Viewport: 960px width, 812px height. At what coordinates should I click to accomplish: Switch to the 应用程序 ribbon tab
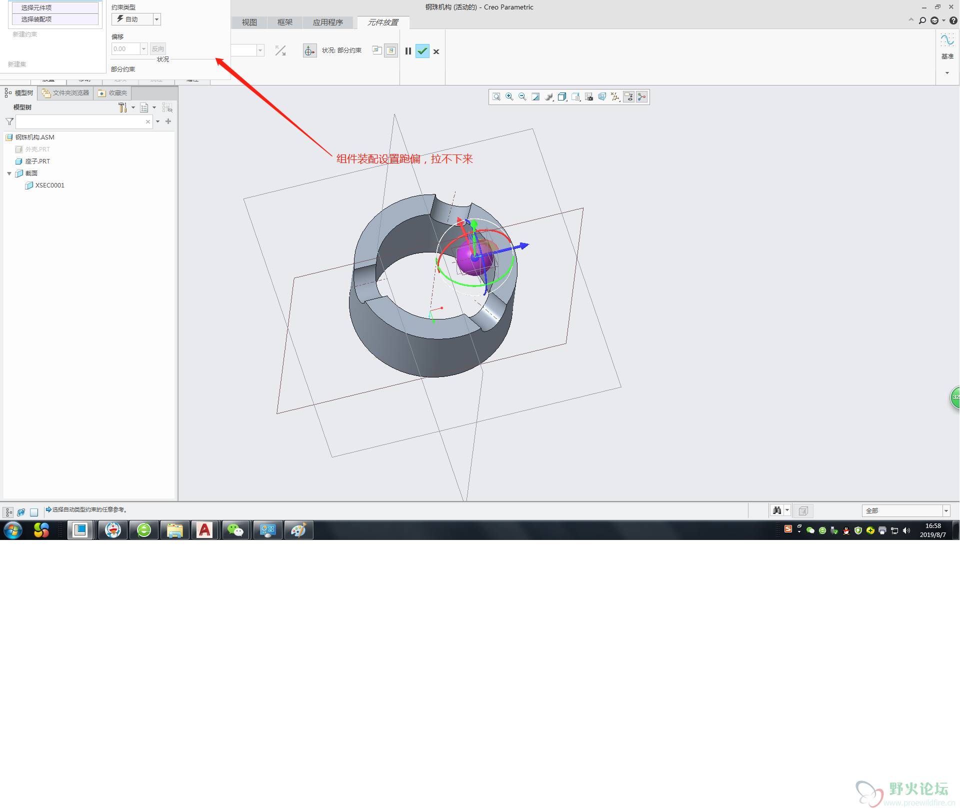[328, 22]
